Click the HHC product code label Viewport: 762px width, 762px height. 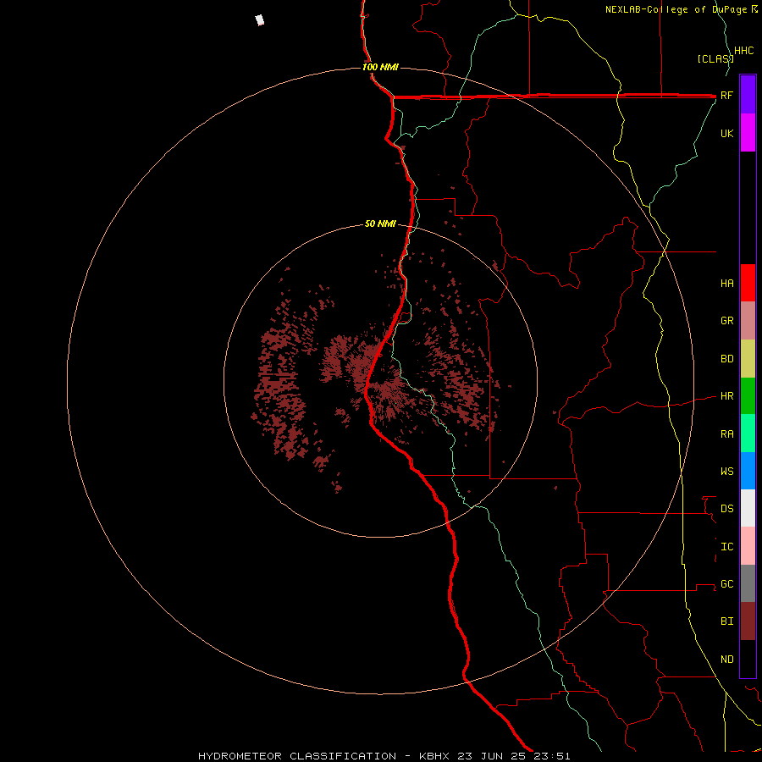tap(743, 51)
